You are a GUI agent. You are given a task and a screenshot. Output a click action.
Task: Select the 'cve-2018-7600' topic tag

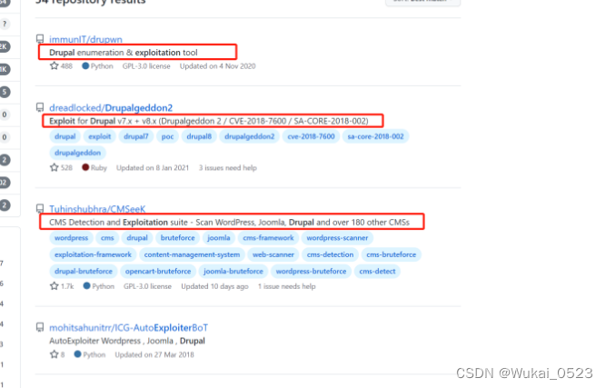tap(311, 136)
